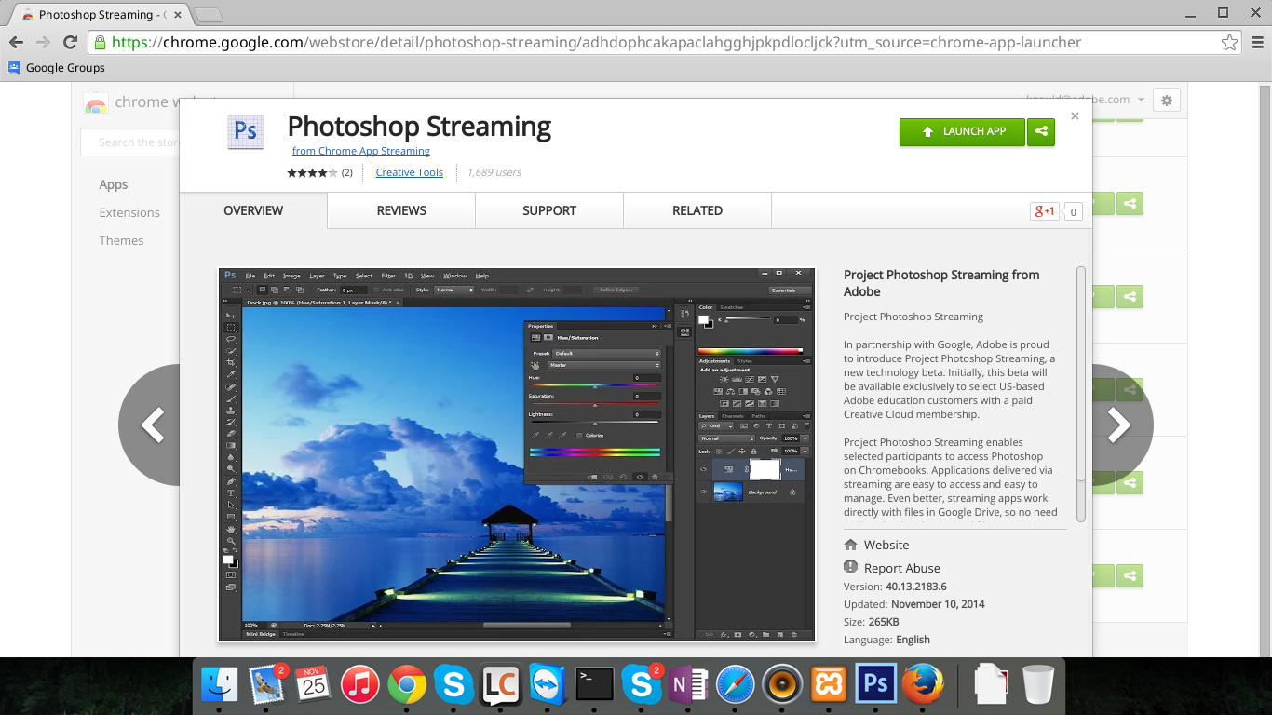Click the trash icon in the Properties panel
The width and height of the screenshot is (1272, 715).
click(x=655, y=477)
